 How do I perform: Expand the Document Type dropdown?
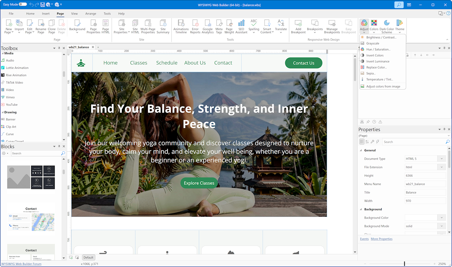(x=441, y=159)
